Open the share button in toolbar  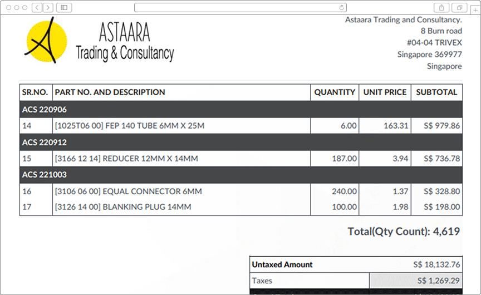coord(441,7)
